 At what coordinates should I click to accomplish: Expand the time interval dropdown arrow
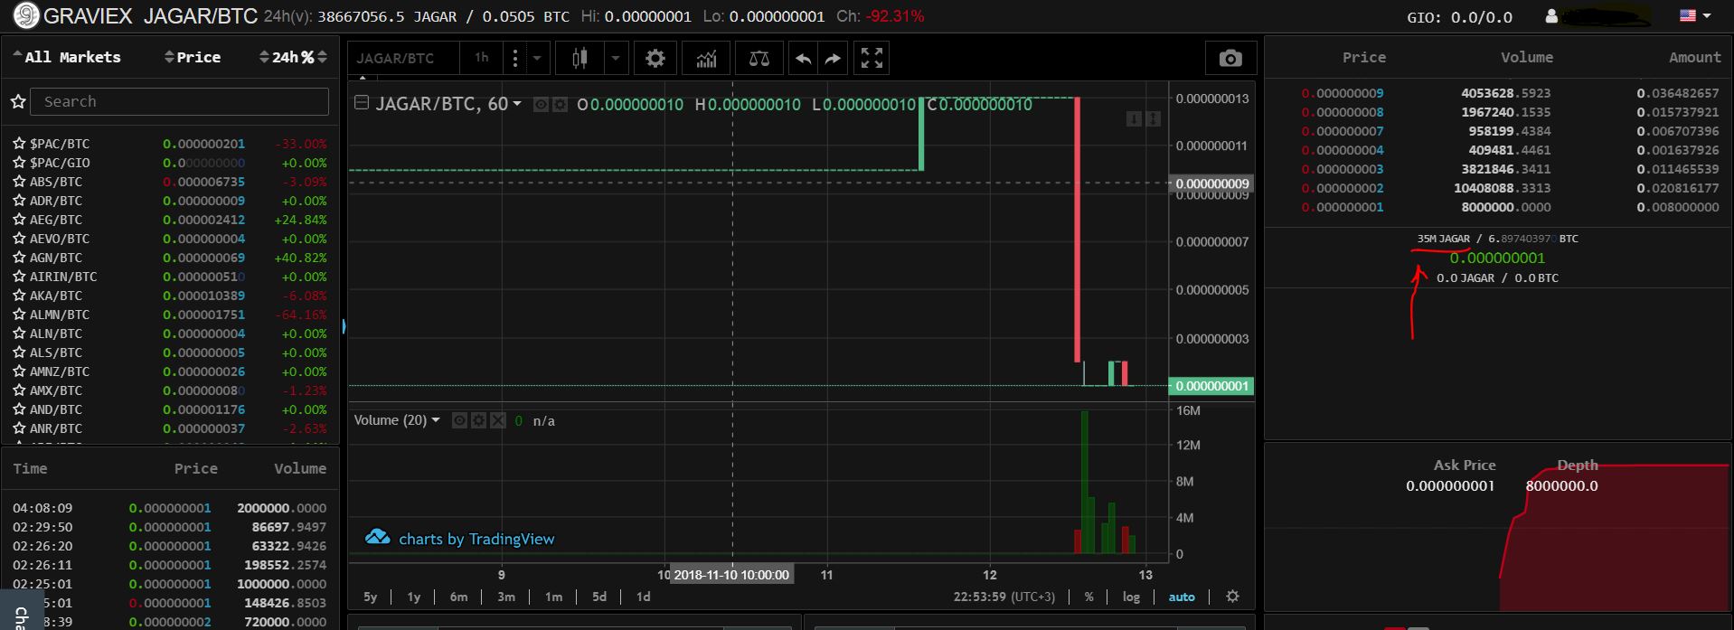tap(536, 59)
